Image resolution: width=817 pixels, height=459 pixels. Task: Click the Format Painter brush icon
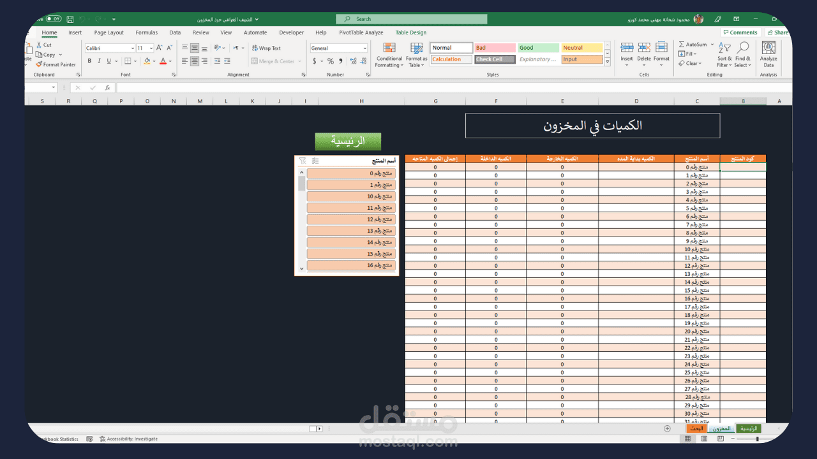point(39,64)
